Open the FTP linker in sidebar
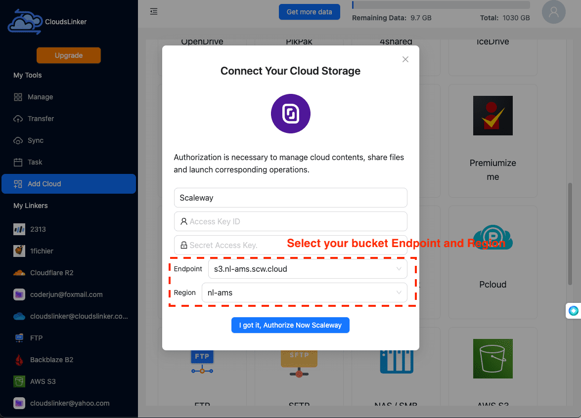581x418 pixels. (x=69, y=338)
